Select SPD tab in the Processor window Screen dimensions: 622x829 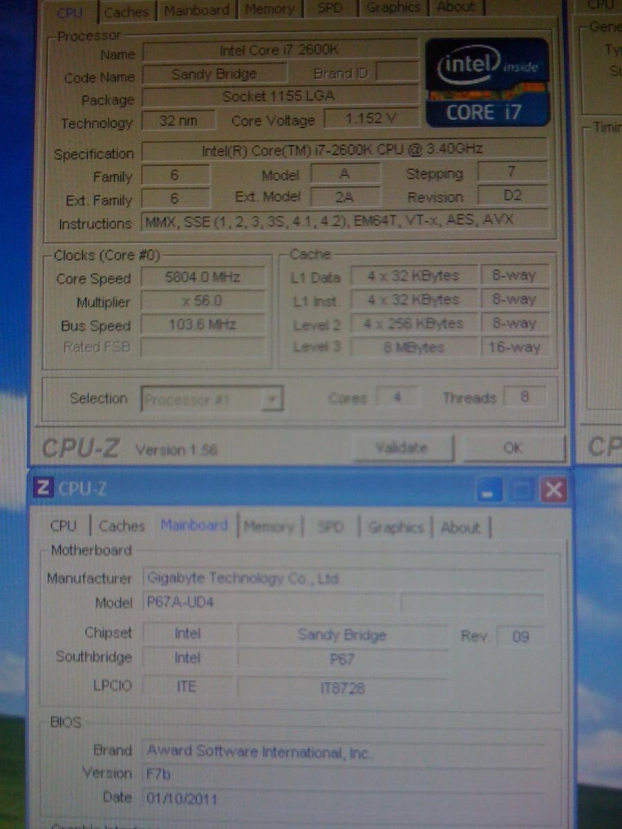330,9
